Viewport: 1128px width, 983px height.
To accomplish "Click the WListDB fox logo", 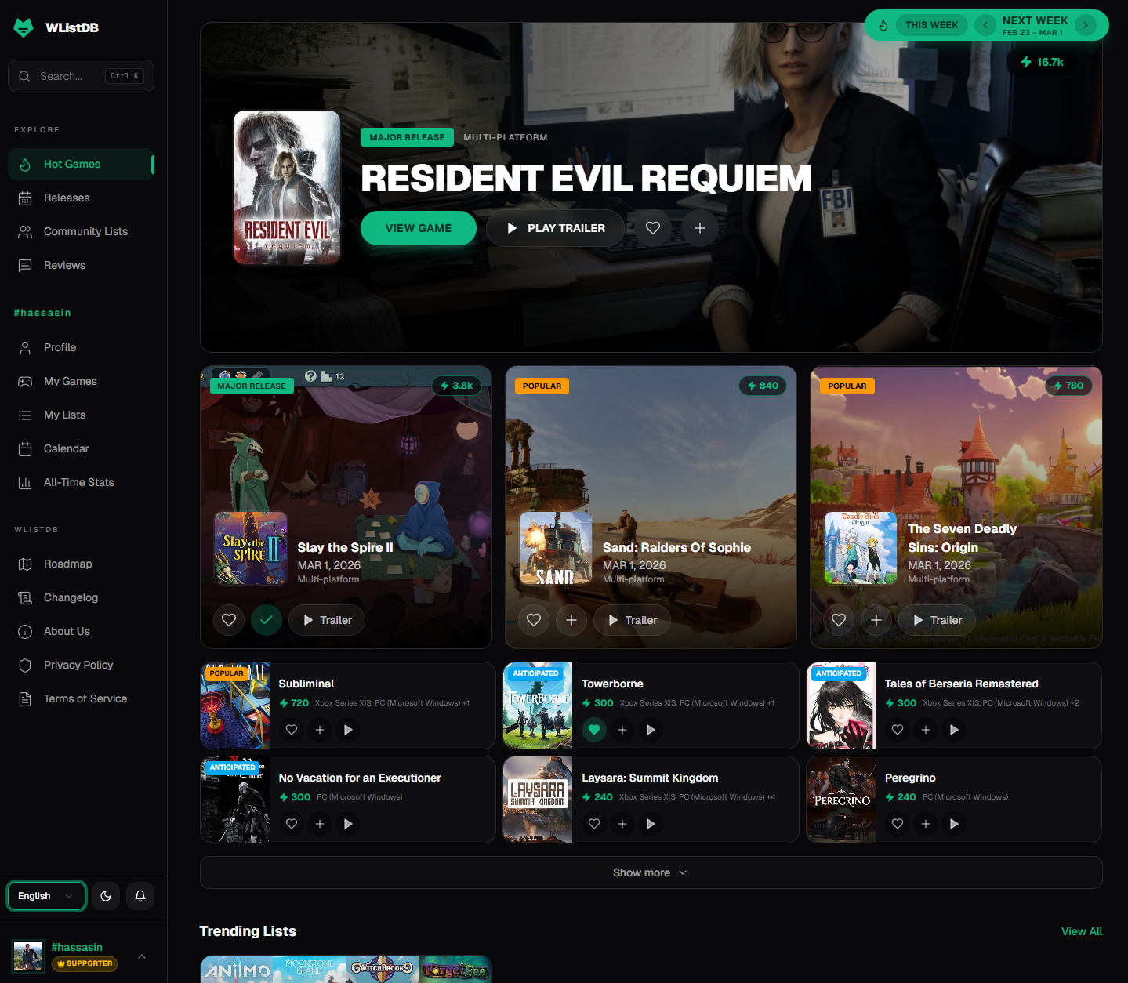I will click(x=24, y=27).
